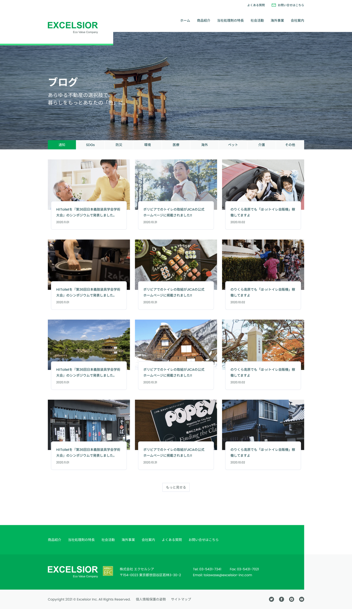Open the Twitter icon in the footer
This screenshot has width=352, height=609.
[271, 599]
